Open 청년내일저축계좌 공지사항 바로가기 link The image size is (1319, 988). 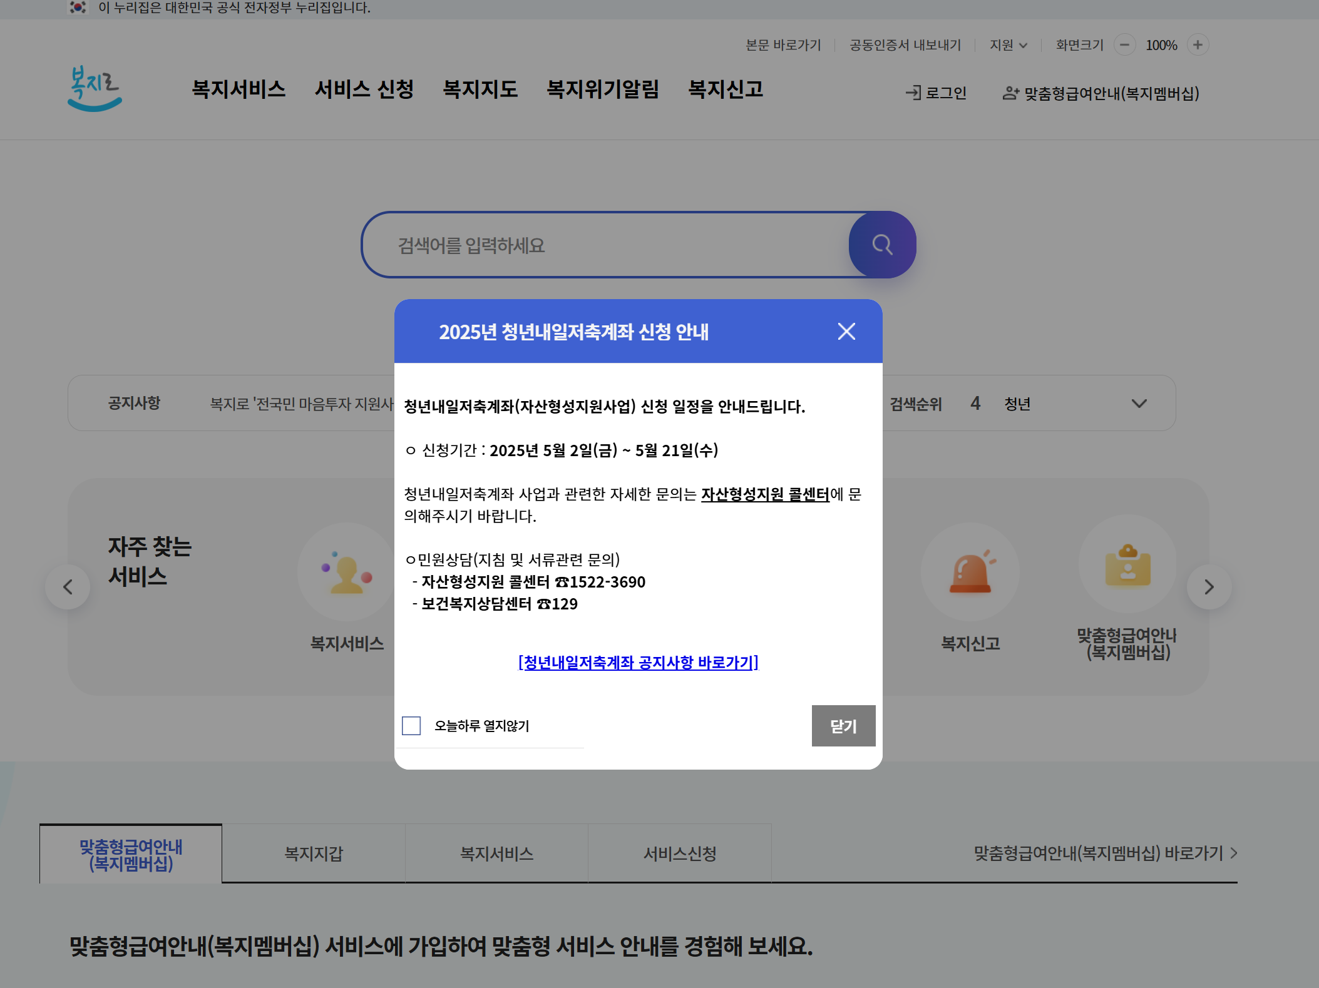coord(638,662)
